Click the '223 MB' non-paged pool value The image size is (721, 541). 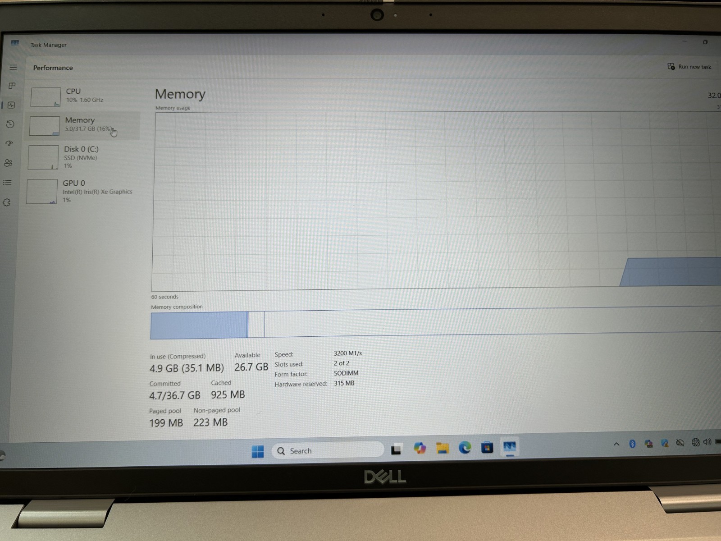[210, 422]
